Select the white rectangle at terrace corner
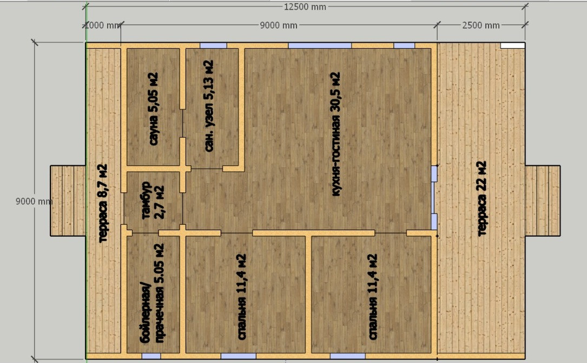The width and height of the screenshot is (587, 363). [512, 46]
